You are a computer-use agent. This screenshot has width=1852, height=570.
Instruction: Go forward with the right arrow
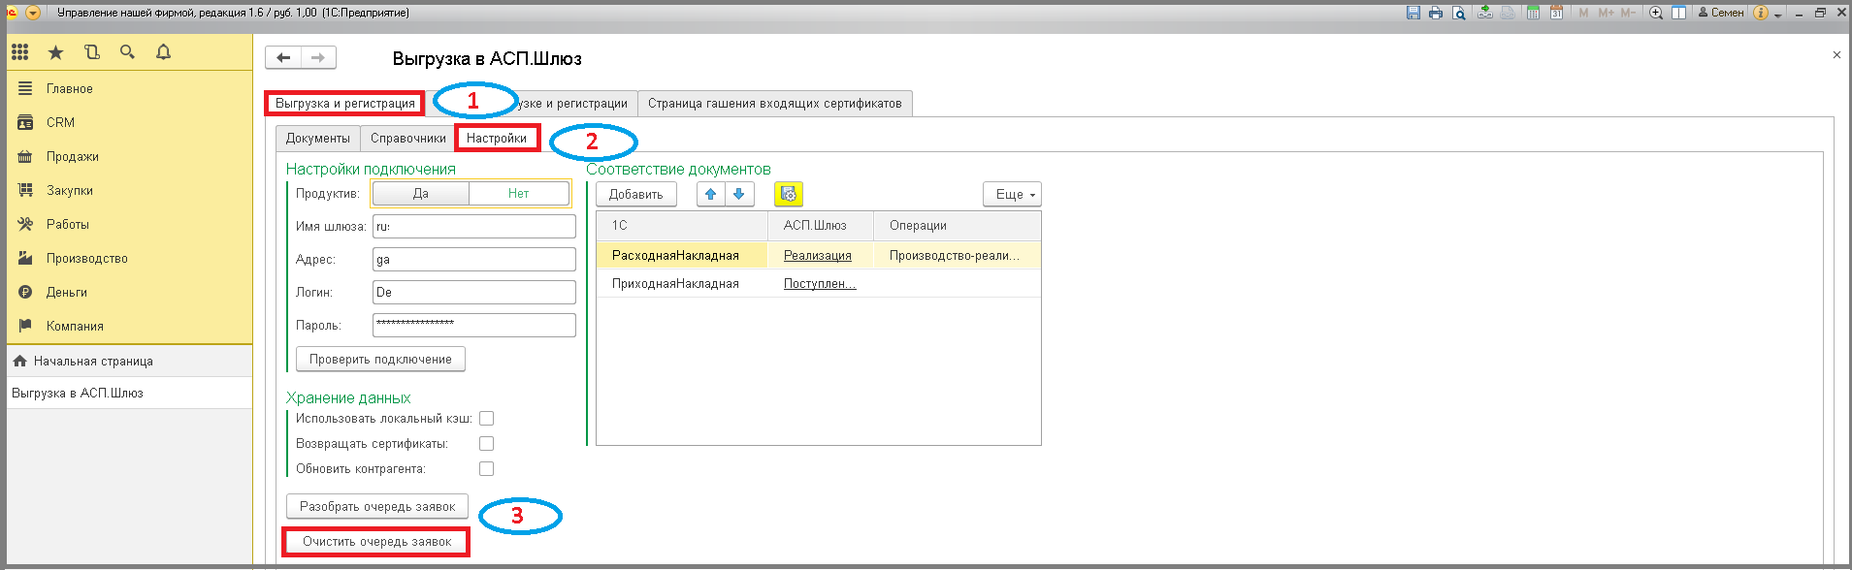[x=318, y=57]
